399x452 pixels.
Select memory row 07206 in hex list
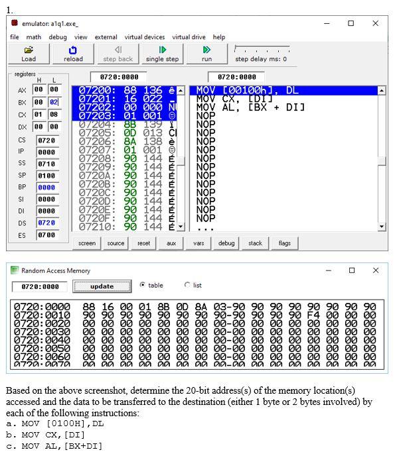point(124,142)
